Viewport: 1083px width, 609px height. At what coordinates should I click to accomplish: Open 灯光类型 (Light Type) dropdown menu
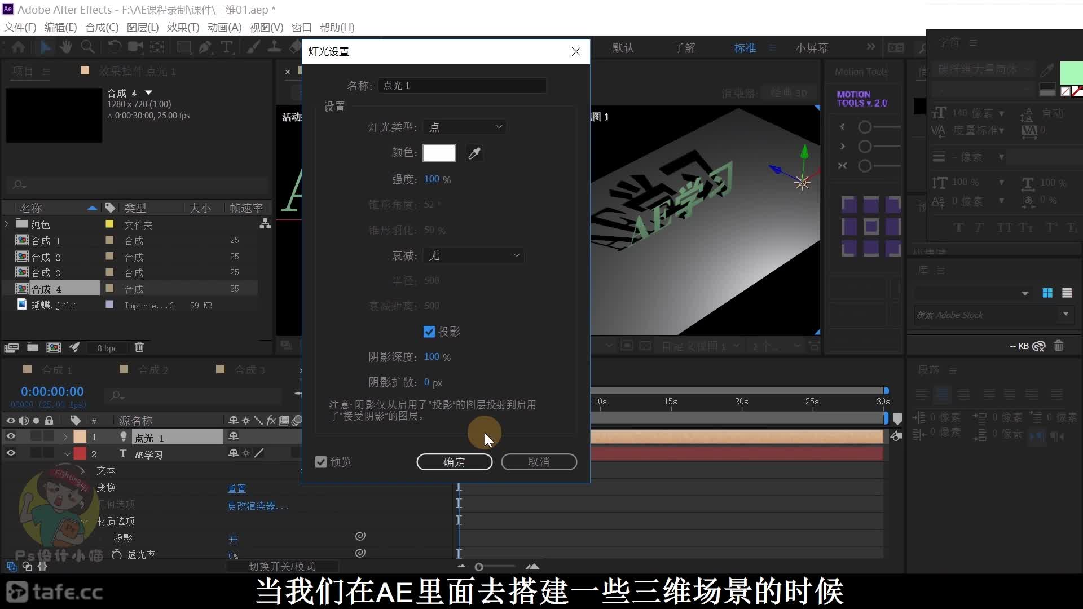465,126
